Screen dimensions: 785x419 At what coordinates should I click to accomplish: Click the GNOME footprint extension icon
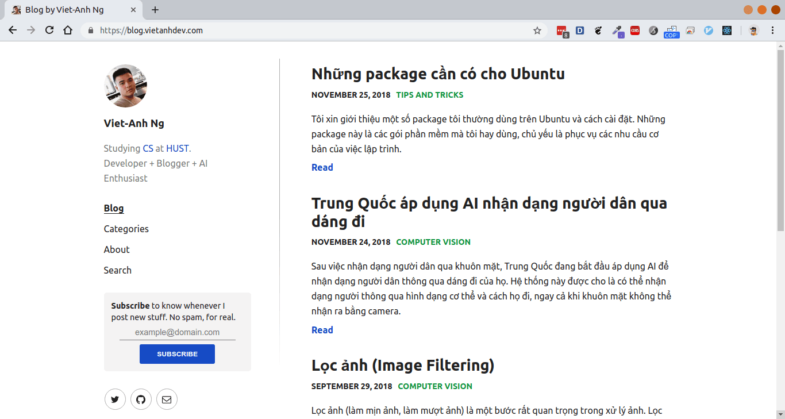pos(598,30)
